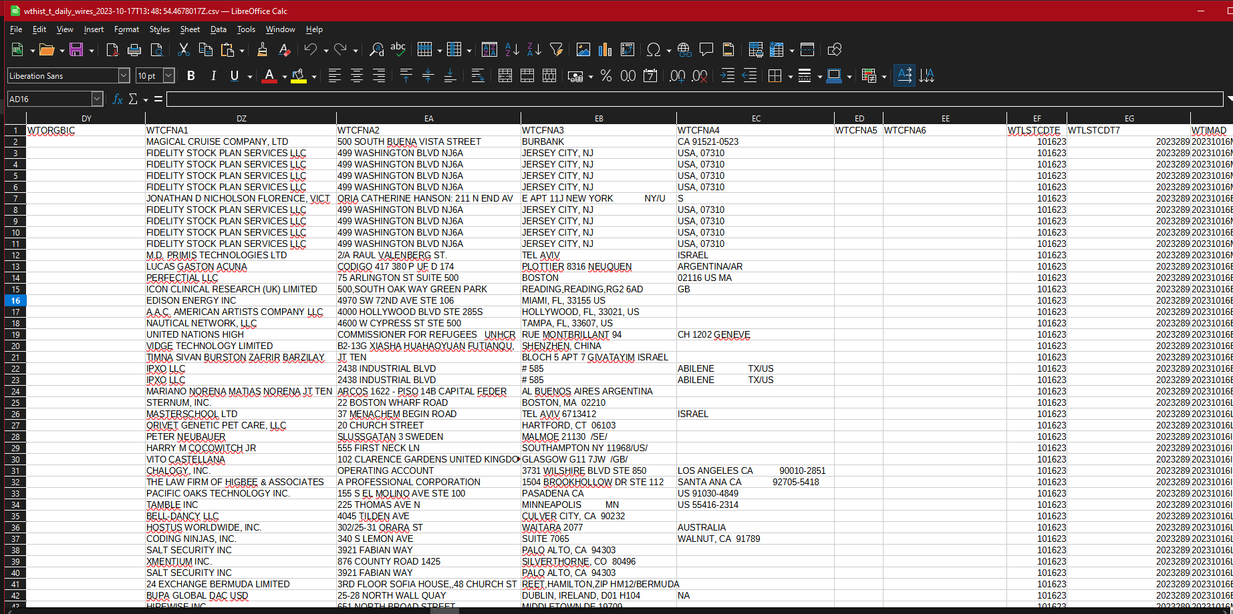1233x614 pixels.
Task: Click the Border Color swatch button
Action: pyautogui.click(x=834, y=75)
